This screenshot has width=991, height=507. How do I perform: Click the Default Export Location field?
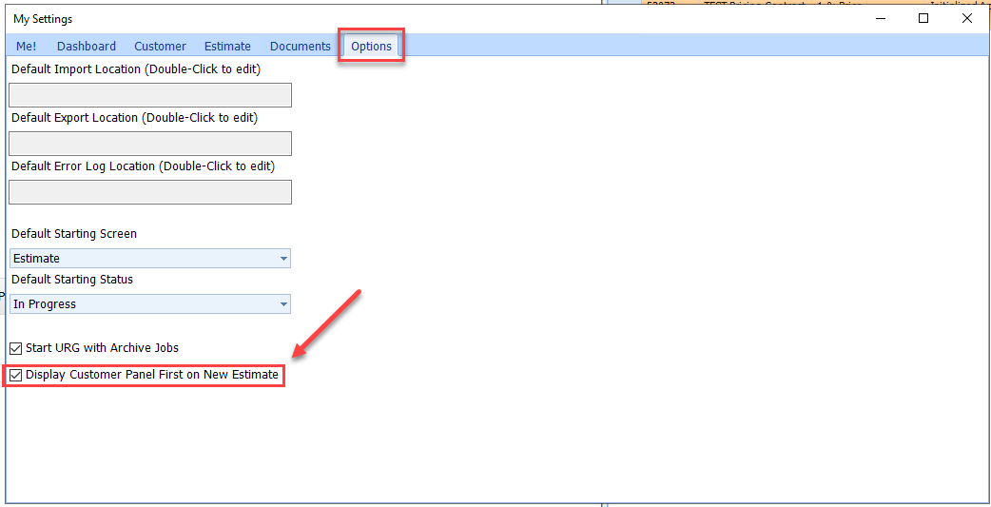[150, 144]
